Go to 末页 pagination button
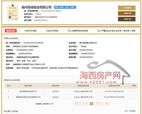 107,103
